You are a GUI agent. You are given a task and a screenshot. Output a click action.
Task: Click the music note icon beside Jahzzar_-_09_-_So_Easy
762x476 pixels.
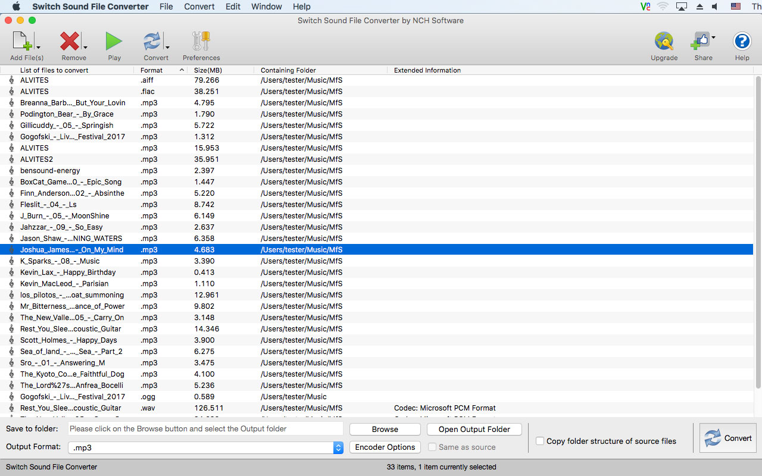click(11, 227)
